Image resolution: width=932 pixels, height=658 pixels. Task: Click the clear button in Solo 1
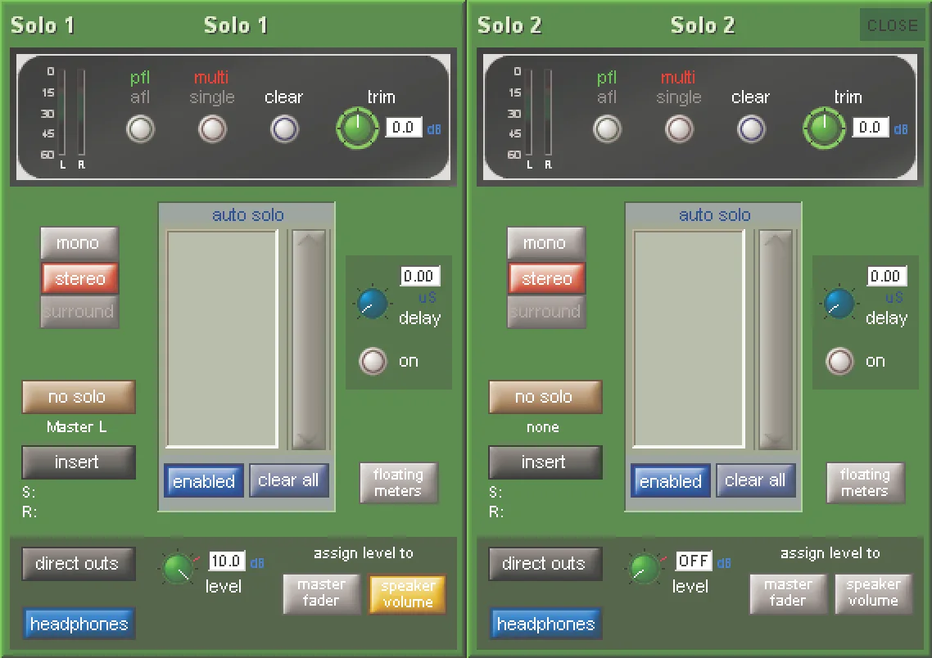(x=284, y=128)
